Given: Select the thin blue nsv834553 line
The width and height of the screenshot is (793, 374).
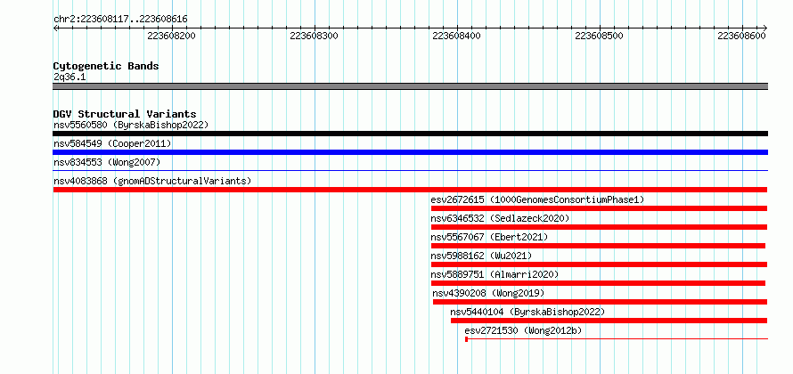Looking at the screenshot, I should (410, 171).
